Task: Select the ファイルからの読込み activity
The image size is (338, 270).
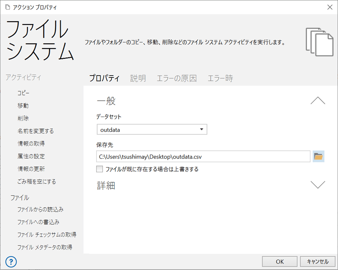Action: (40, 209)
